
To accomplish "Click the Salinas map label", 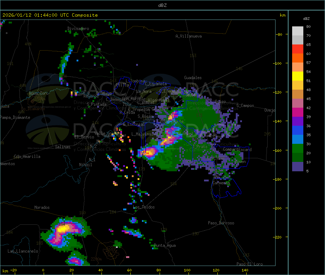I will point(62,147).
